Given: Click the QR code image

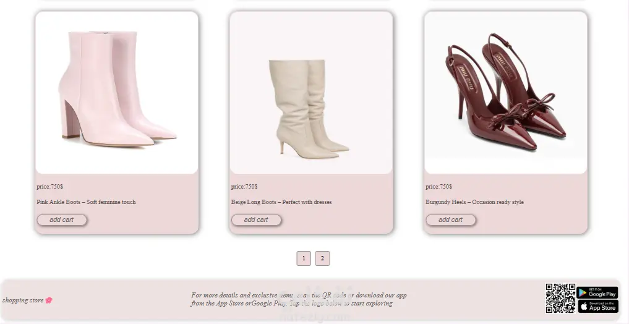Looking at the screenshot, I should (x=560, y=298).
